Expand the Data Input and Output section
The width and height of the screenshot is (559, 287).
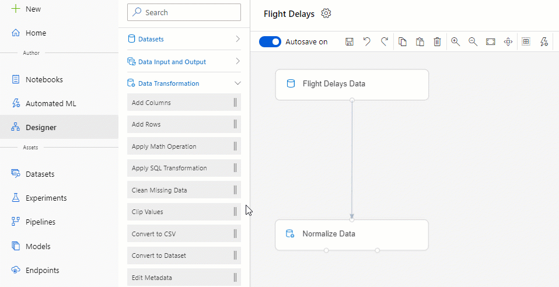(184, 62)
